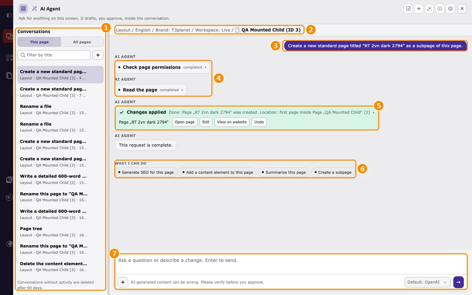Click the View on website button
This screenshot has width=472, height=295.
click(x=232, y=122)
